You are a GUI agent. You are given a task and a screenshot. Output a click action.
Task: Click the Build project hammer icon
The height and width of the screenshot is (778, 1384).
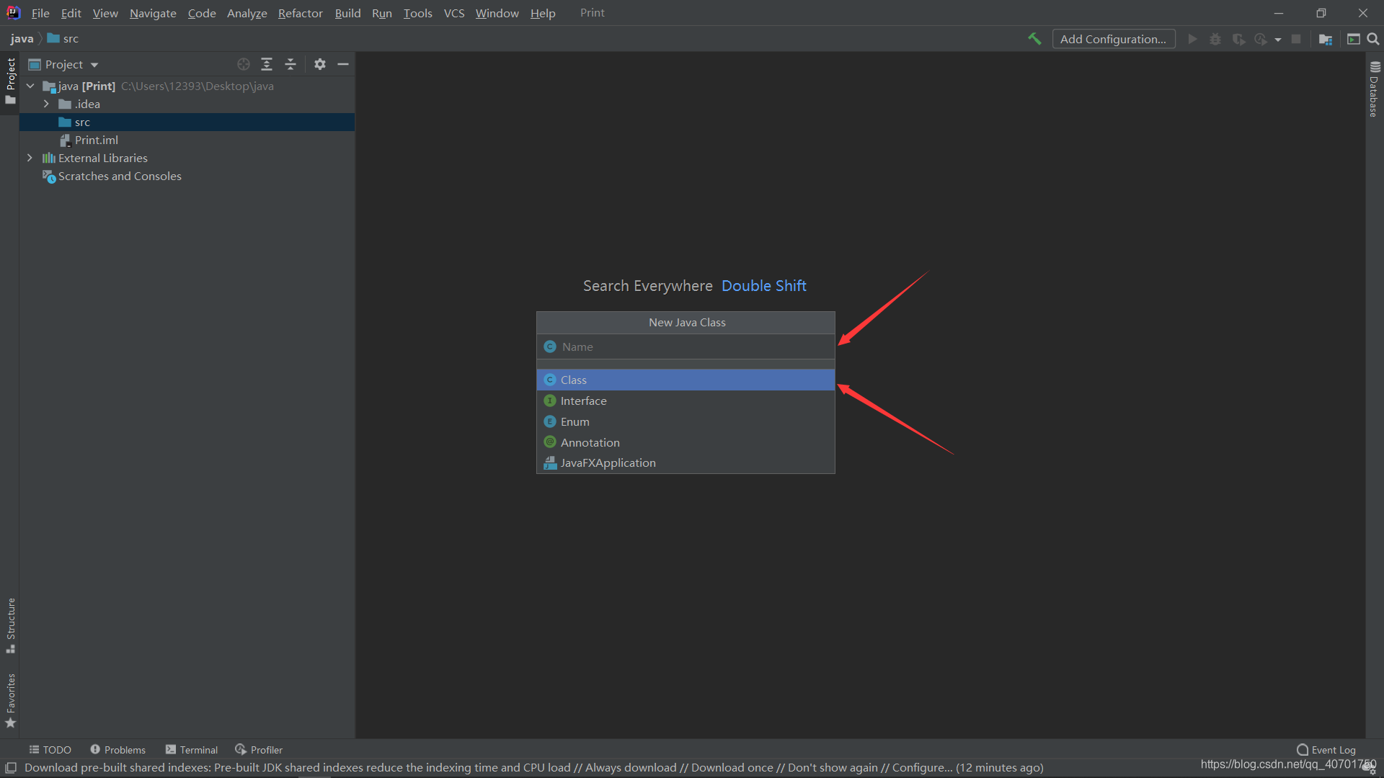click(x=1034, y=39)
